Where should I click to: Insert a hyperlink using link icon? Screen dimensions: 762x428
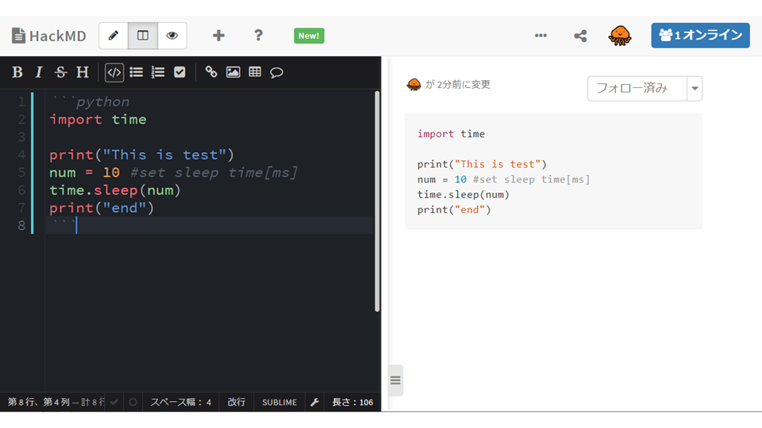pyautogui.click(x=211, y=72)
